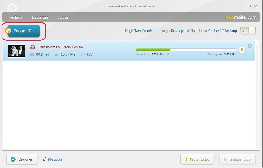Click the thumbs-up like icon
263x168 pixels.
[x=45, y=159]
